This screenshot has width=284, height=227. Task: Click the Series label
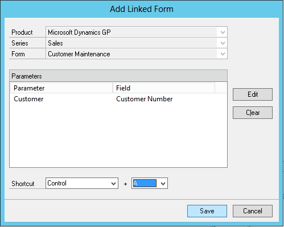[x=20, y=43]
